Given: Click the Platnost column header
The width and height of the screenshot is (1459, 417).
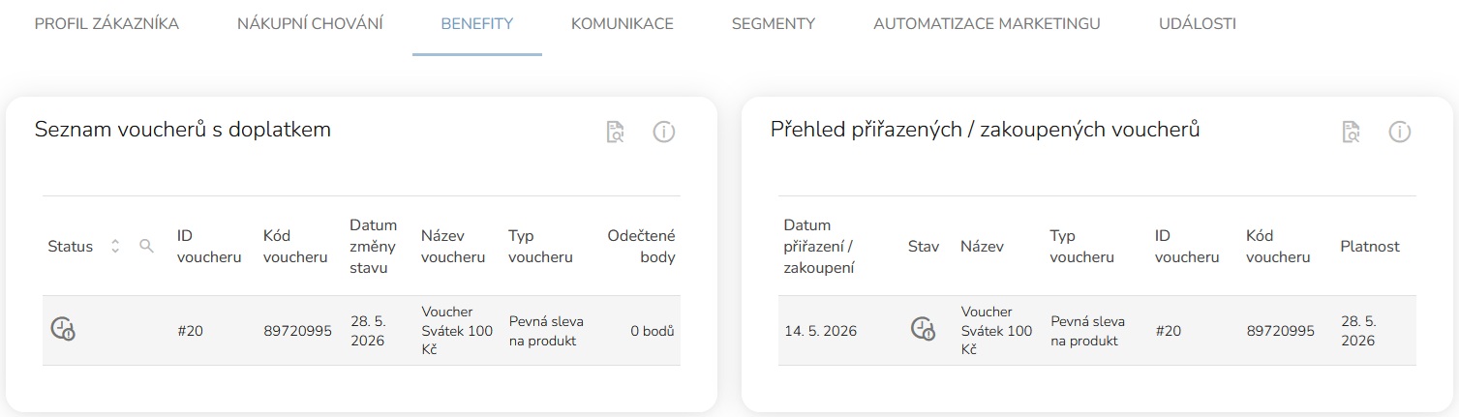Looking at the screenshot, I should click(x=1370, y=247).
